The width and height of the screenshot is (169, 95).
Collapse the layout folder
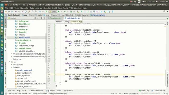pyautogui.click(x=11, y=67)
